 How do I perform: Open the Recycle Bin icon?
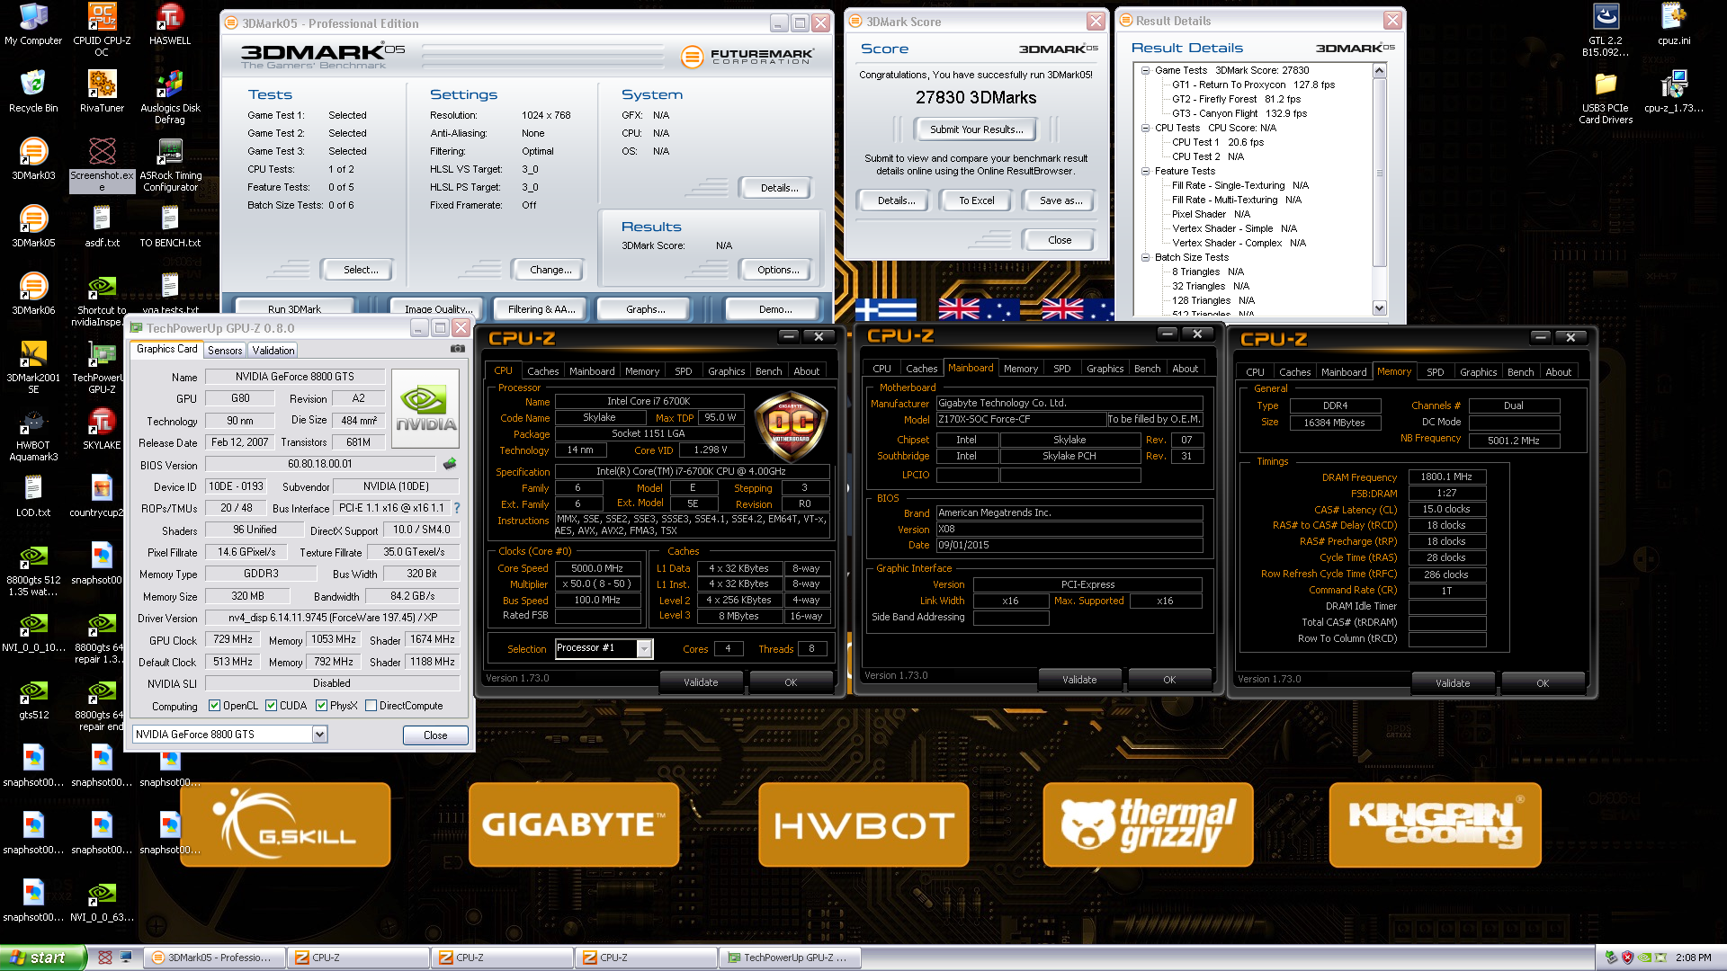33,92
